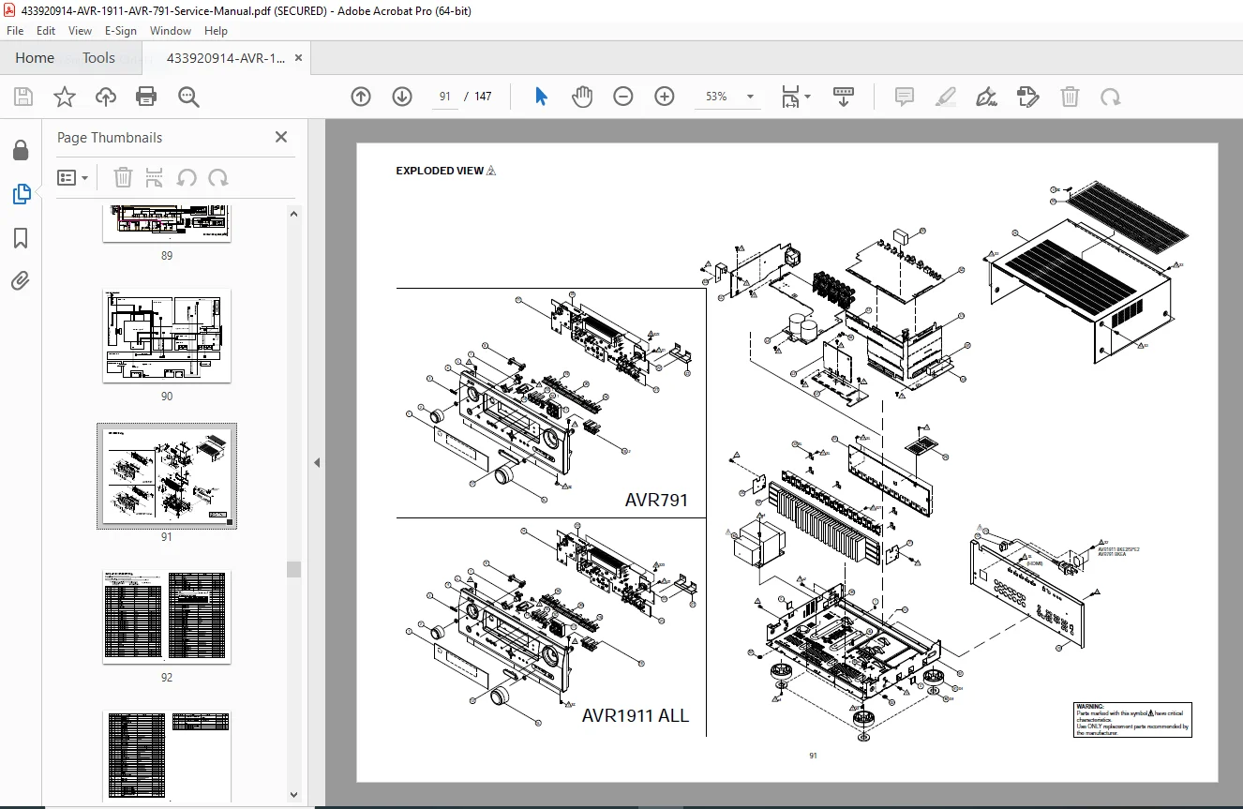
Task: Click the "AVR1911 ALL" label in the diagram
Action: pyautogui.click(x=635, y=715)
